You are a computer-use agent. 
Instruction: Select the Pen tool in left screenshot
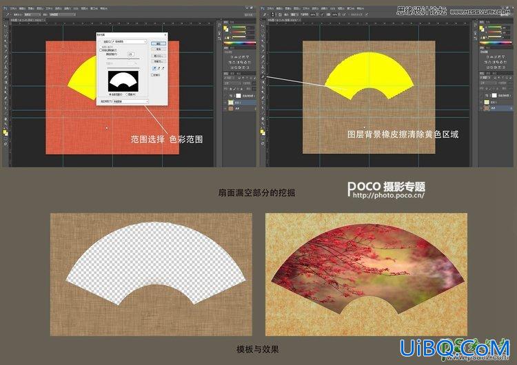point(6,97)
